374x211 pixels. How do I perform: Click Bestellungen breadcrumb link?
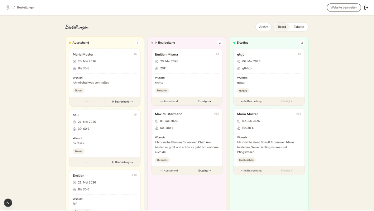(26, 7)
